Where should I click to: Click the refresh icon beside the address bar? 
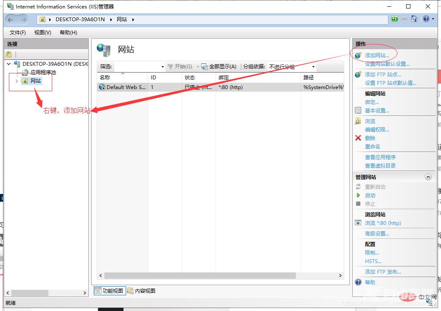(395, 19)
